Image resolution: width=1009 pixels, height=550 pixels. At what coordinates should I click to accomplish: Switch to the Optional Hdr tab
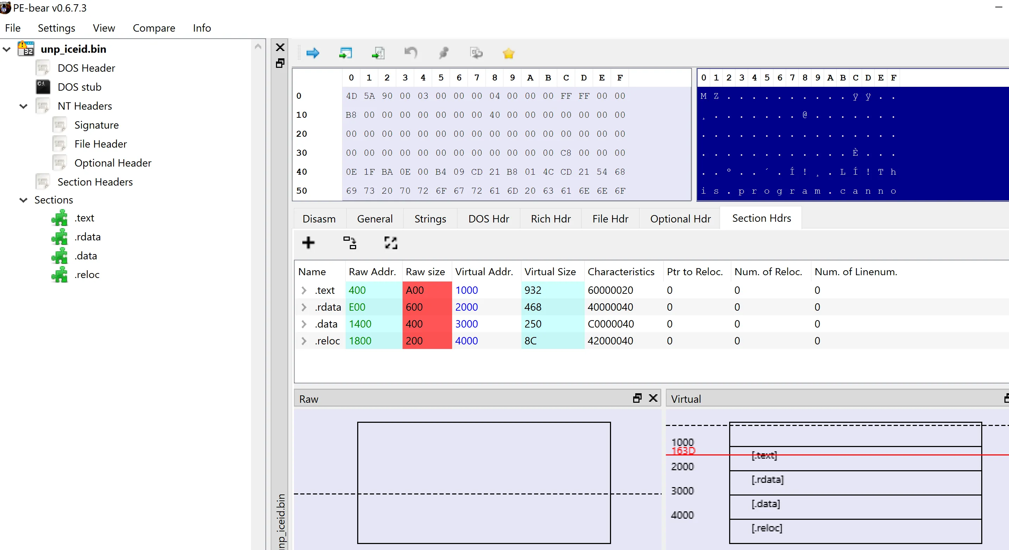click(680, 219)
